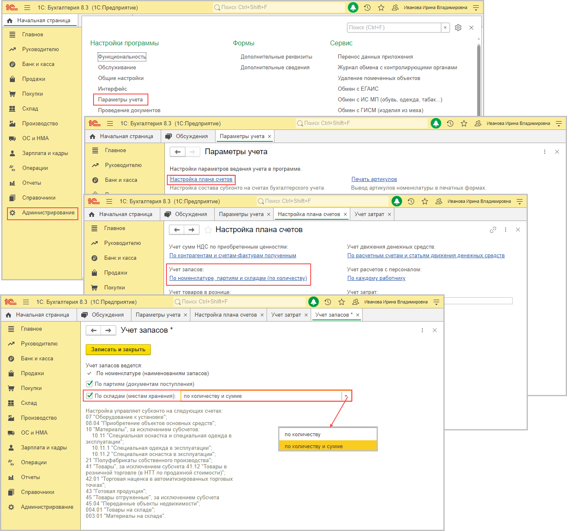Open history icon in the top window header
This screenshot has height=531, width=567.
tap(367, 7)
